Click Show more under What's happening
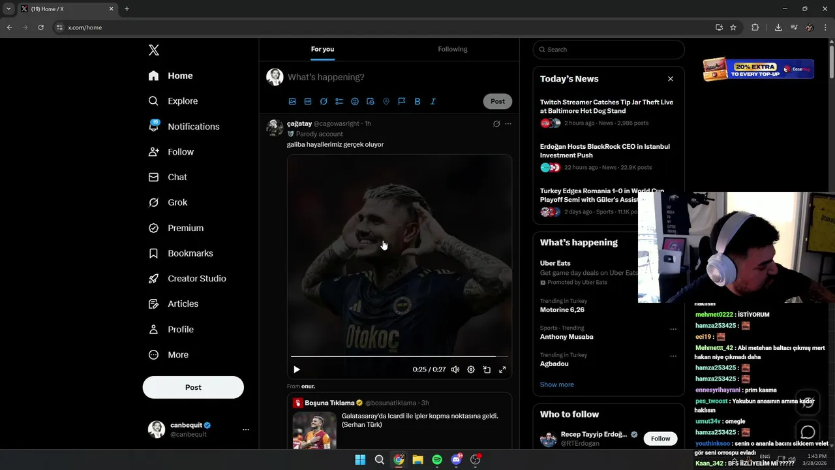The image size is (835, 470). tap(557, 384)
